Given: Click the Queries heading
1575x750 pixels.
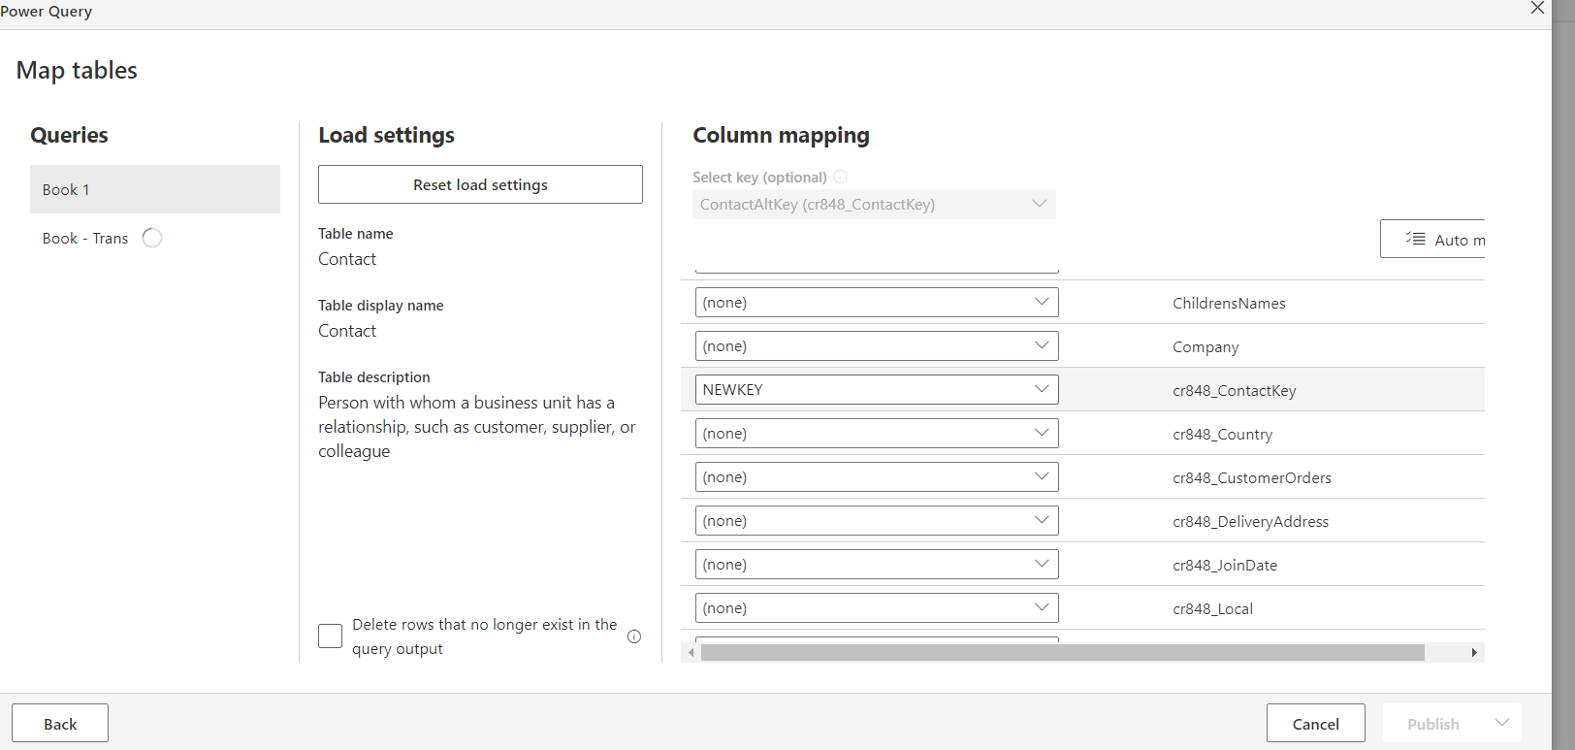Looking at the screenshot, I should coord(69,135).
